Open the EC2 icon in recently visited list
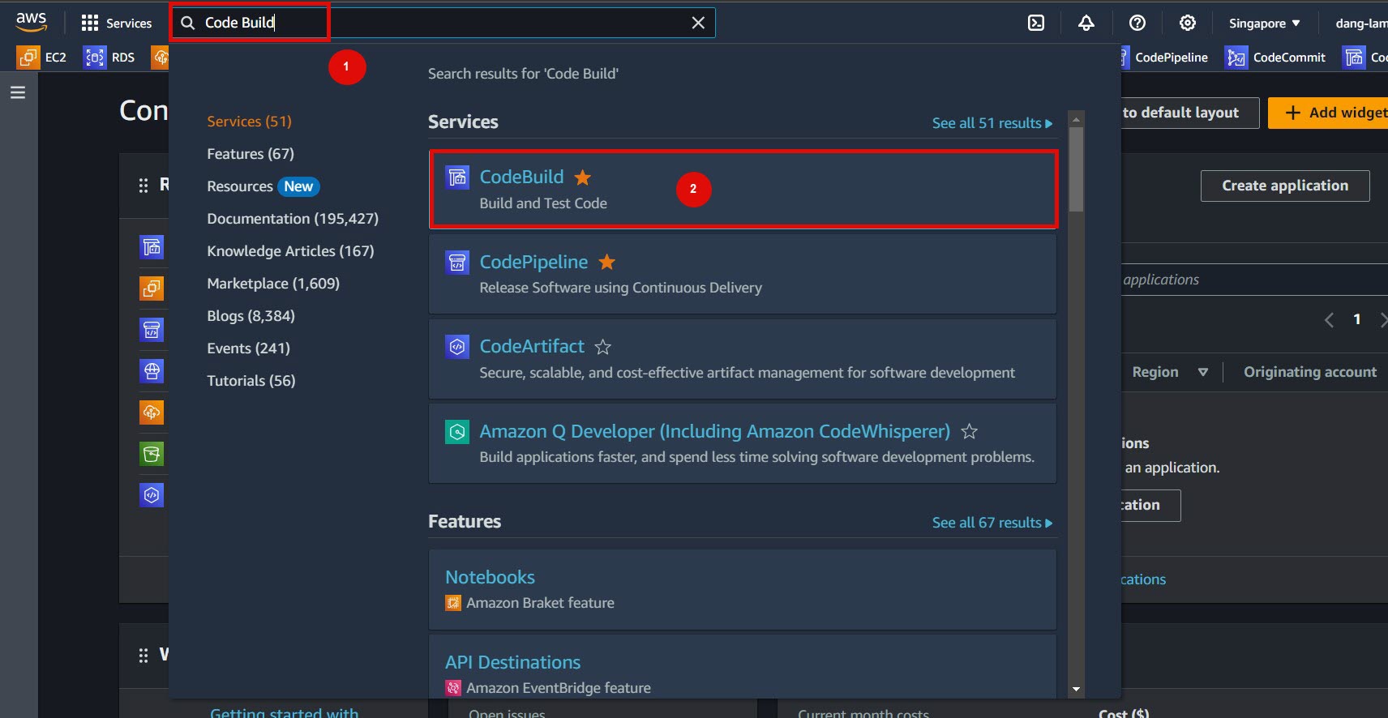The height and width of the screenshot is (718, 1388). click(152, 288)
